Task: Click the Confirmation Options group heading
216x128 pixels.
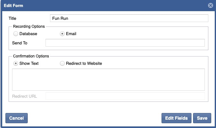Action: 31,56
